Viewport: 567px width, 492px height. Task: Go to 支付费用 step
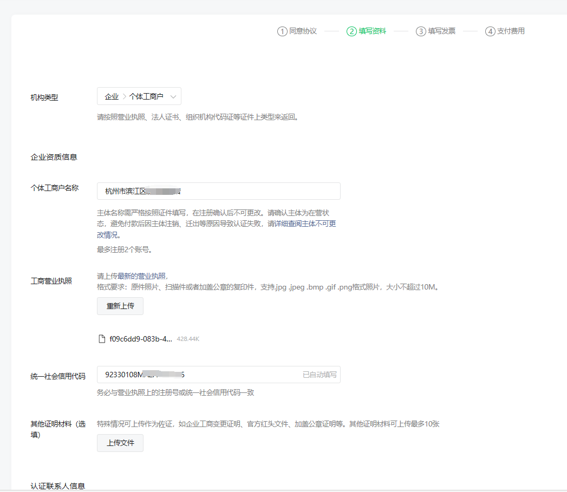pos(511,31)
